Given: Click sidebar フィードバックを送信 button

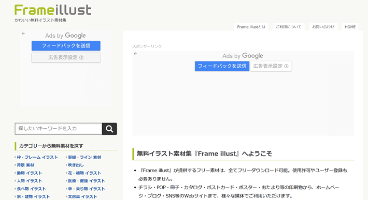Looking at the screenshot, I should [x=66, y=45].
